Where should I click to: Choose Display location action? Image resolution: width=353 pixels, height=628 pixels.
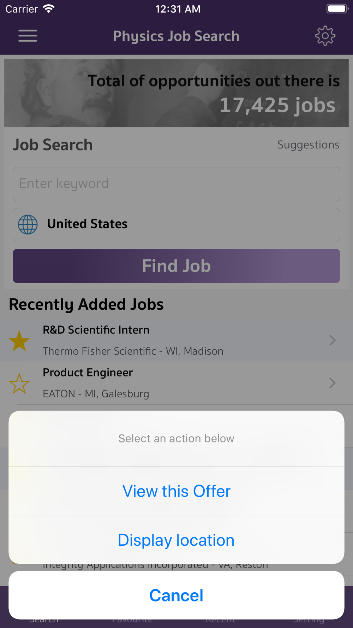tap(176, 540)
